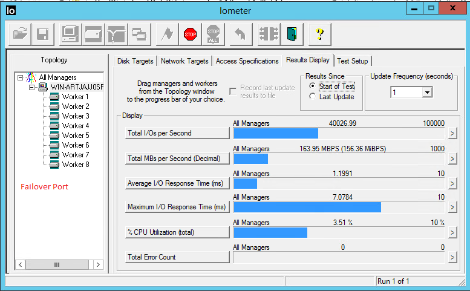Toggle Record last update results checkbox
470x291 pixels.
coord(233,91)
